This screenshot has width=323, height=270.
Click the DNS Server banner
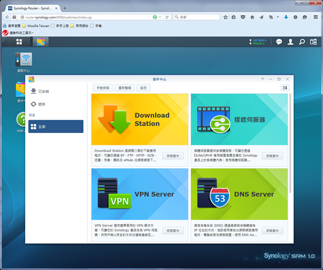click(x=239, y=194)
